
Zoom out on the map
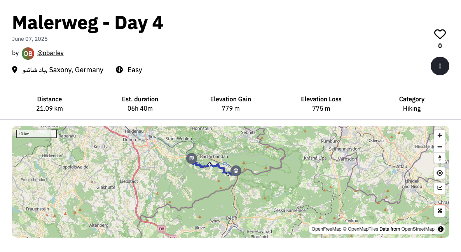tap(440, 147)
